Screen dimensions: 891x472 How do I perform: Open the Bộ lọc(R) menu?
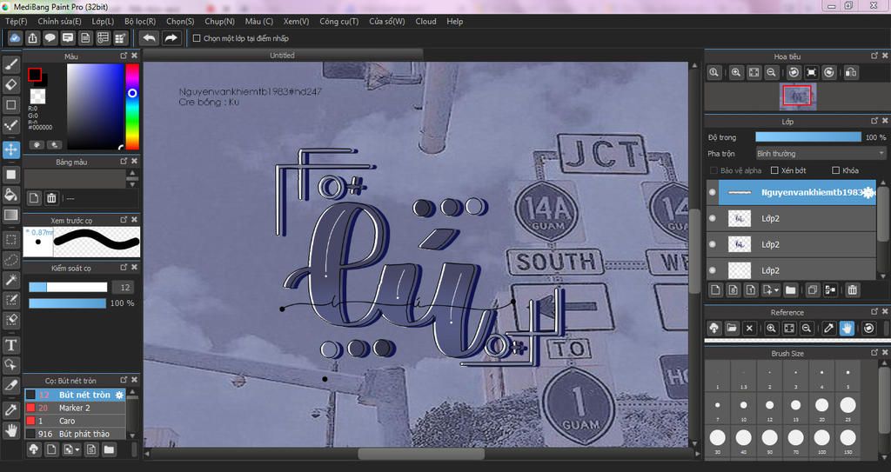[140, 22]
